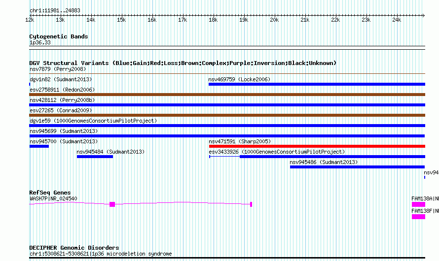This screenshot has width=439, height=261.
Task: Click the nsv469759 (Locke2006) blue bar
Action: pos(317,84)
